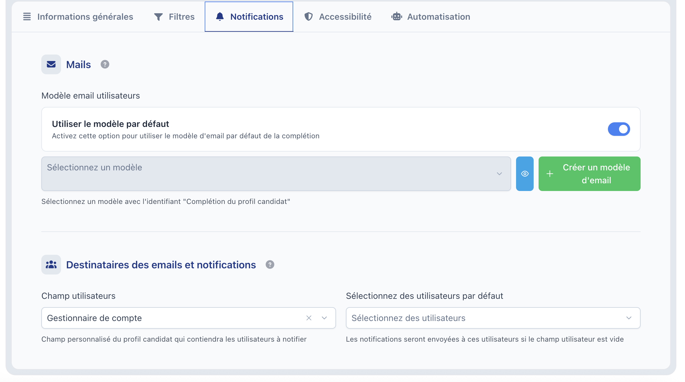
Task: Open the Accessibilité tab
Action: pos(338,17)
